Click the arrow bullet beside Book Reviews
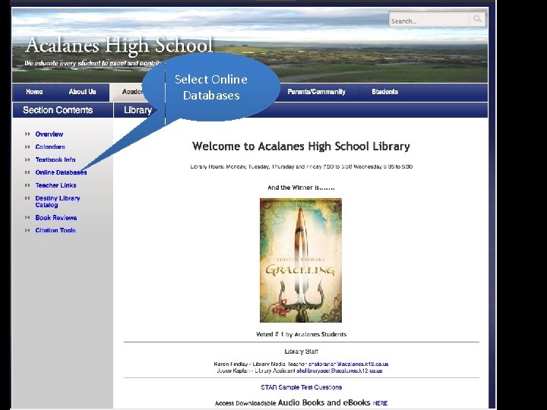Image resolution: width=547 pixels, height=410 pixels. point(27,218)
